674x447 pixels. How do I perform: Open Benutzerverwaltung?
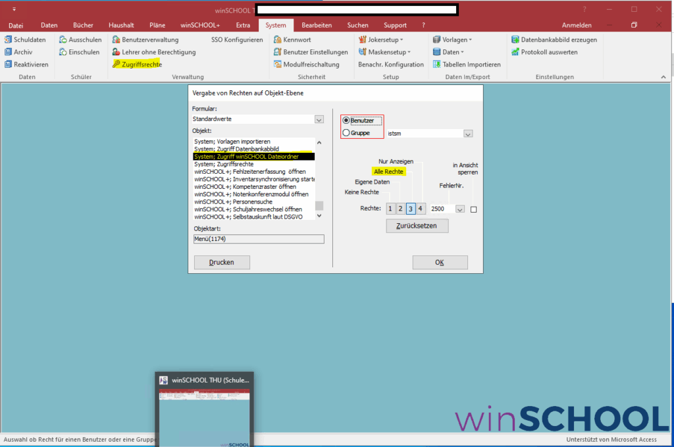coord(145,39)
